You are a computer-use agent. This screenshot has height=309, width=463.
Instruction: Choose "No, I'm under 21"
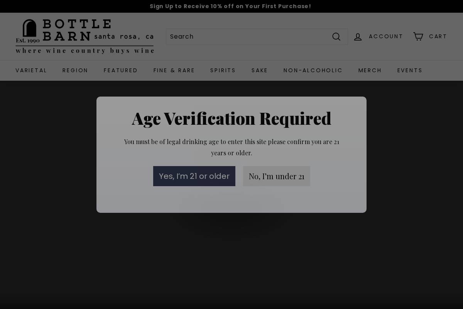click(277, 176)
